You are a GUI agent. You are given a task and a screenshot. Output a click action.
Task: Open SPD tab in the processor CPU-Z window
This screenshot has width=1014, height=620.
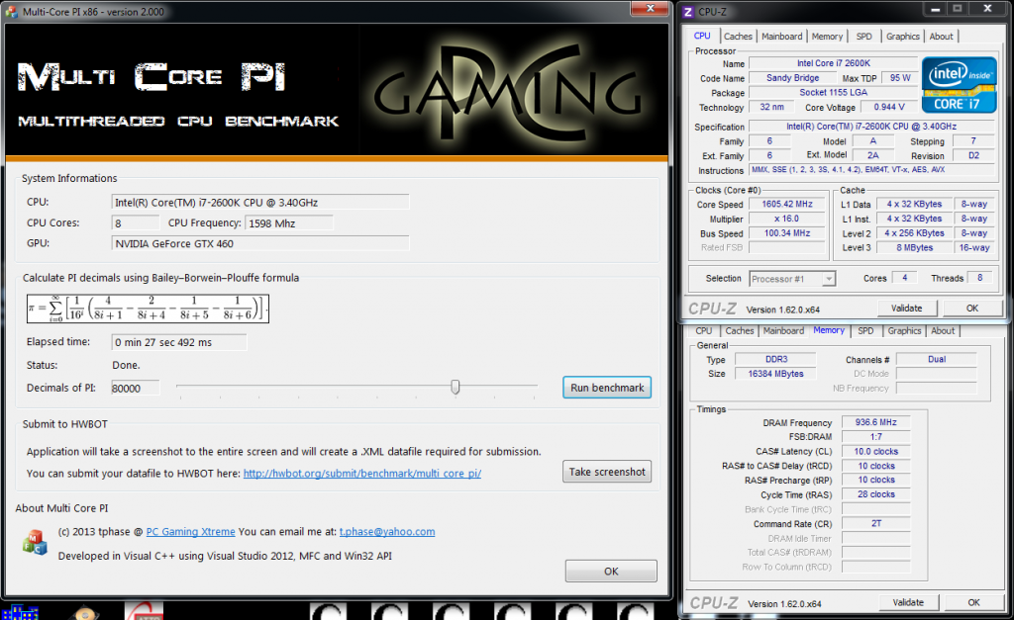coord(863,37)
